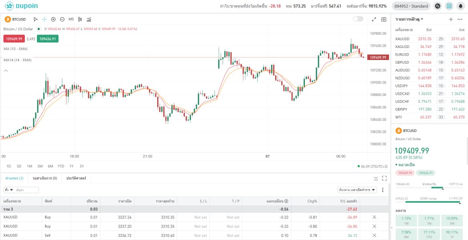Image resolution: width=468 pixels, height=240 pixels.
Task: Add a symbol to the watchlist
Action: point(451,19)
